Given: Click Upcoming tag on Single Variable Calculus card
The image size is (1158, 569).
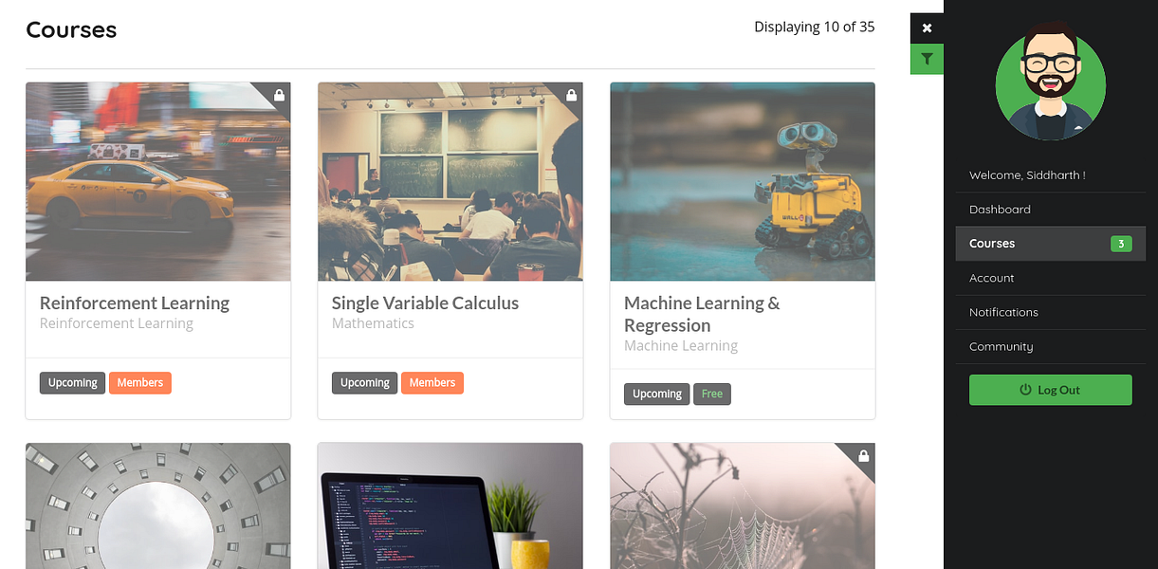Looking at the screenshot, I should pyautogui.click(x=365, y=382).
